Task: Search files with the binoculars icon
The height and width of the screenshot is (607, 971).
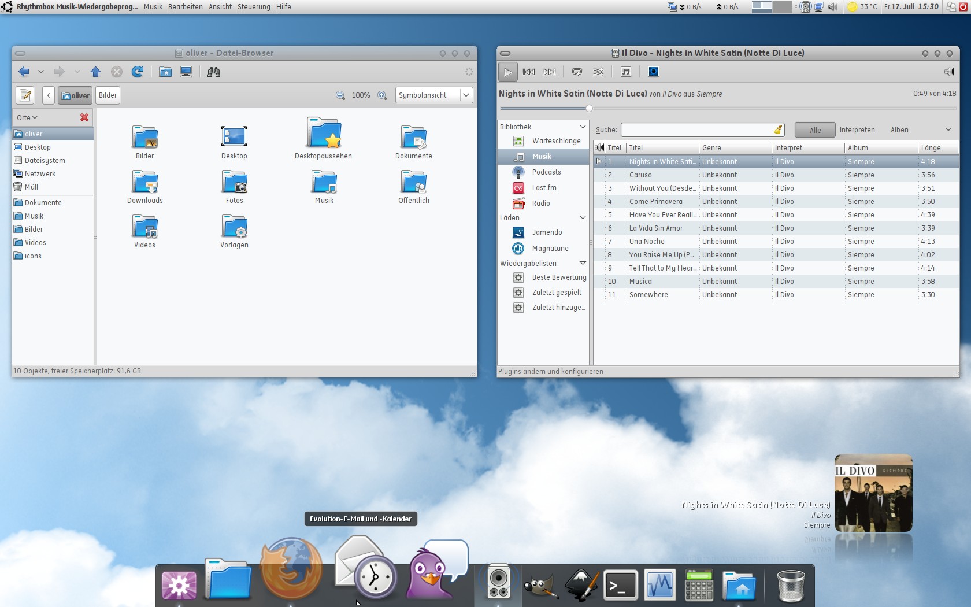Action: click(x=214, y=72)
